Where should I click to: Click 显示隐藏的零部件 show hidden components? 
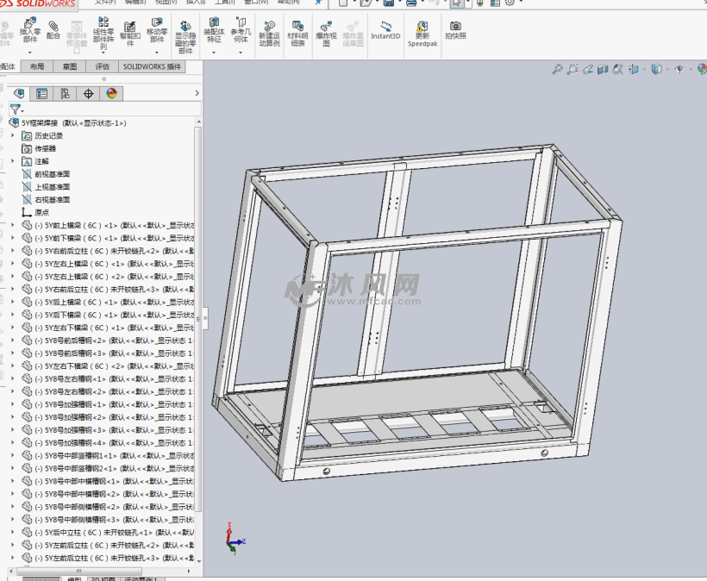185,37
